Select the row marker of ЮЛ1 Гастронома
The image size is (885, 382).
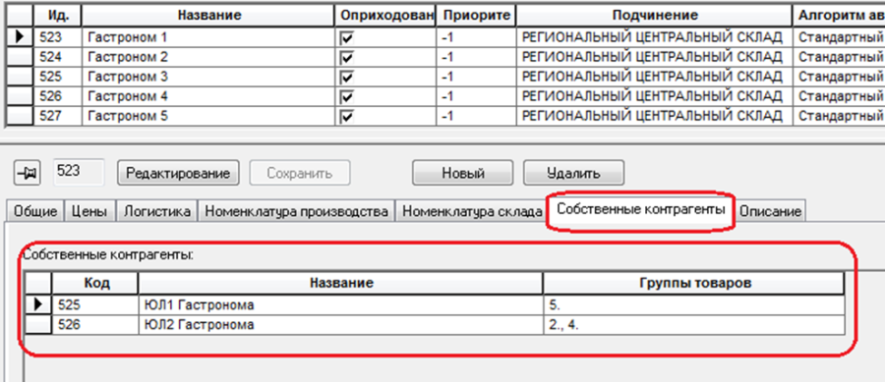39,304
